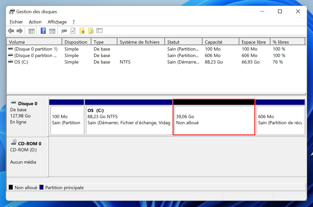This screenshot has width=313, height=207.
Task: Click the Aucun média text under CD-ROM 0
Action: pyautogui.click(x=23, y=162)
